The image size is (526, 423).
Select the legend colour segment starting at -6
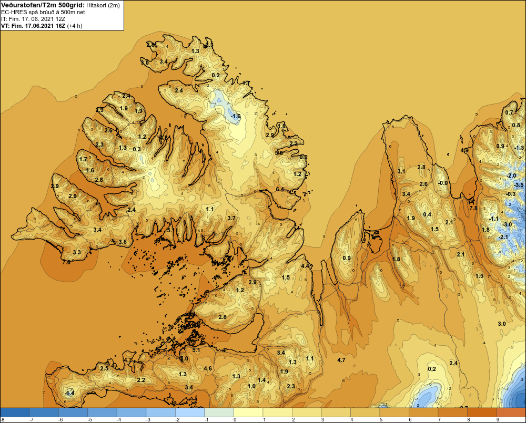coord(73,412)
